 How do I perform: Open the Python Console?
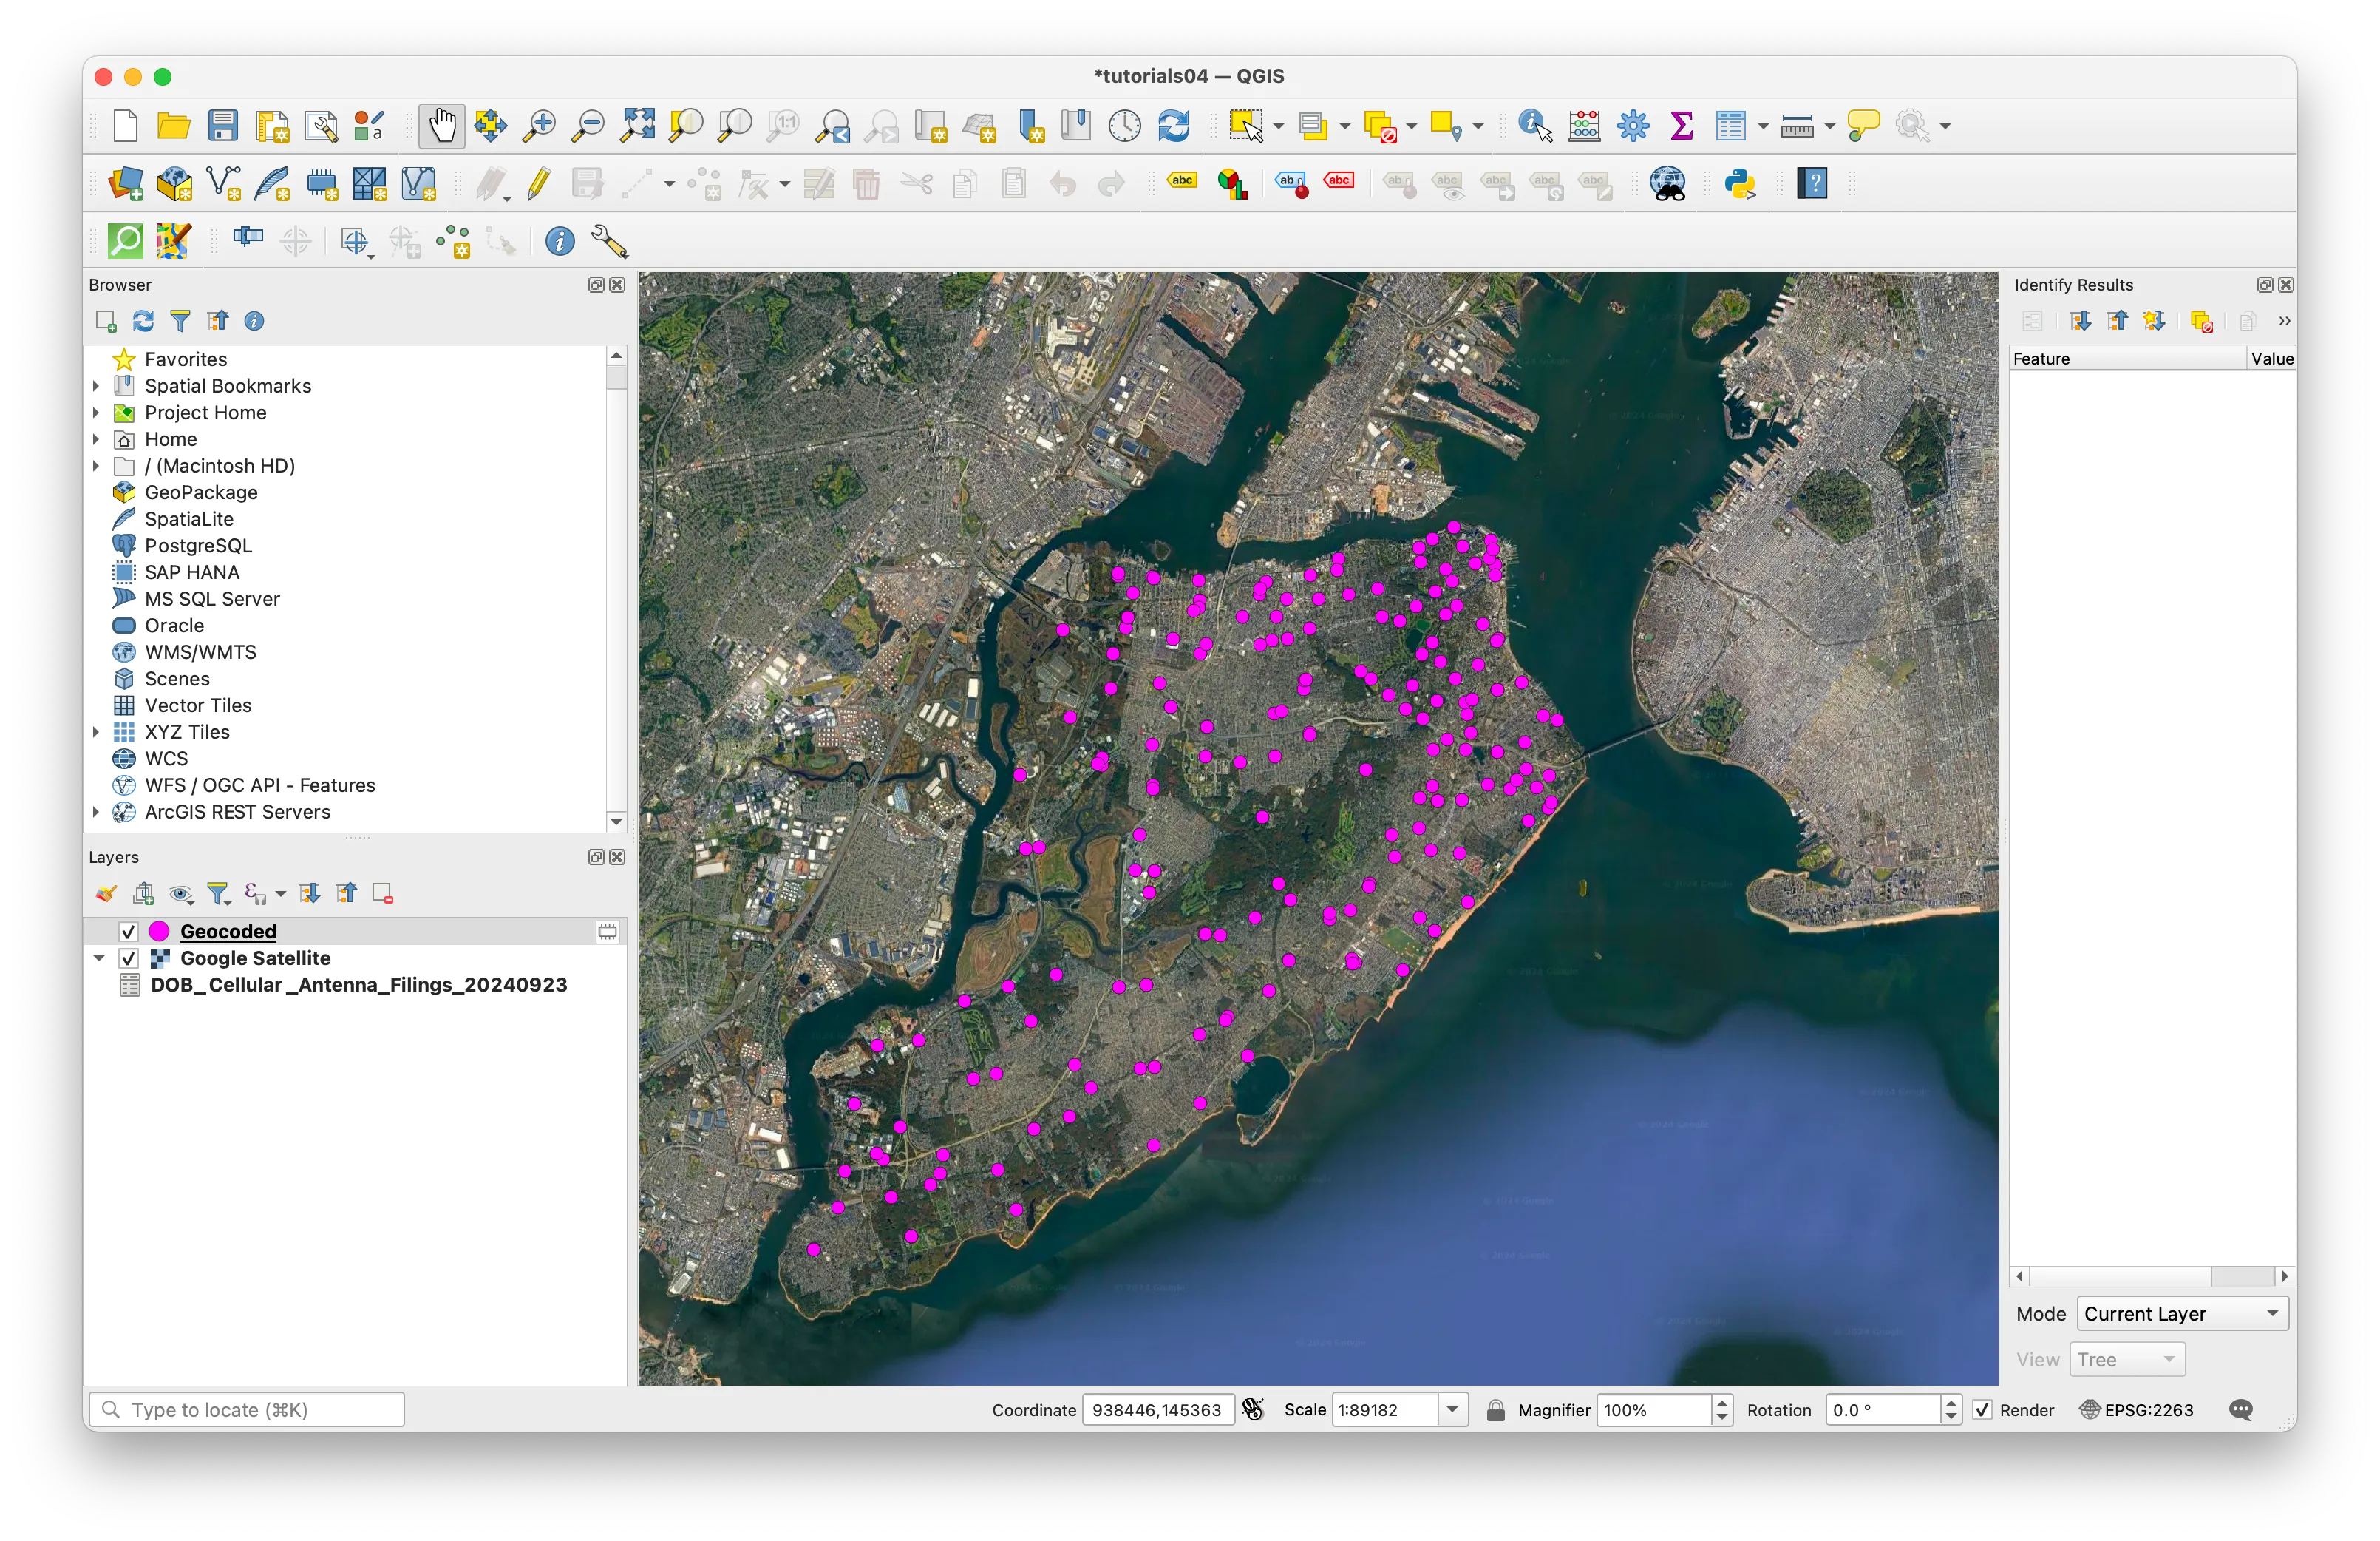point(1741,183)
